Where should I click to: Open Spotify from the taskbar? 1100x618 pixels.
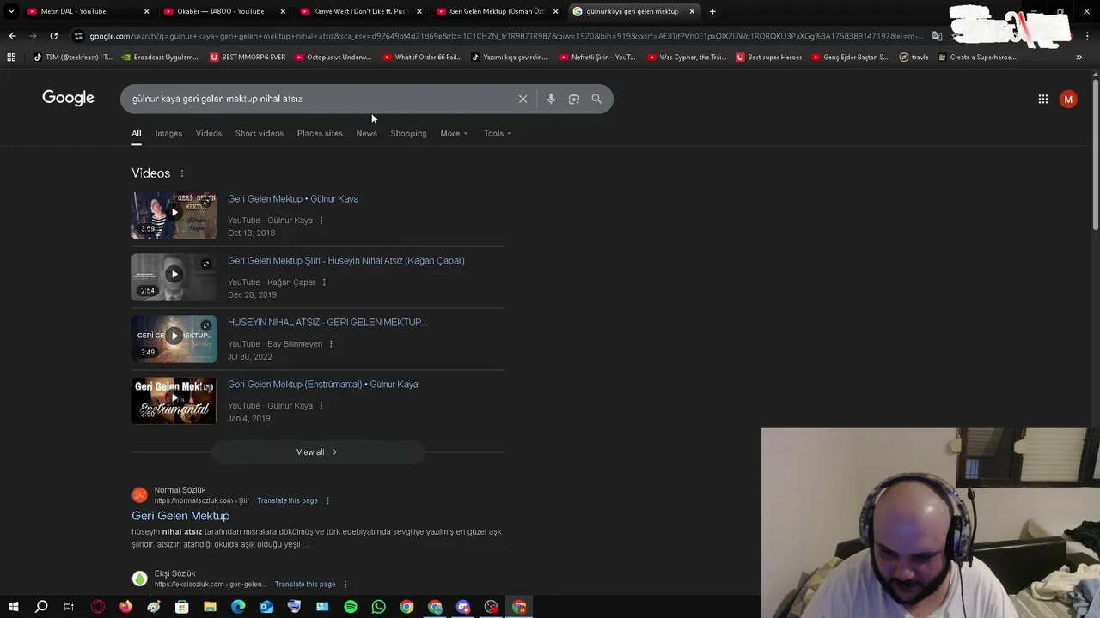pos(351,607)
